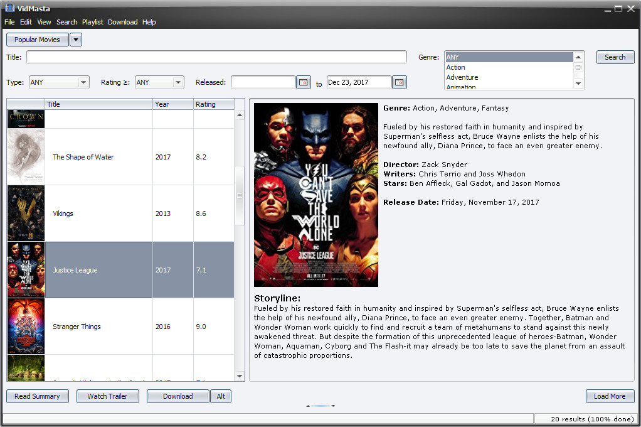Click the Read Summary button
This screenshot has height=427, width=641.
pos(37,396)
